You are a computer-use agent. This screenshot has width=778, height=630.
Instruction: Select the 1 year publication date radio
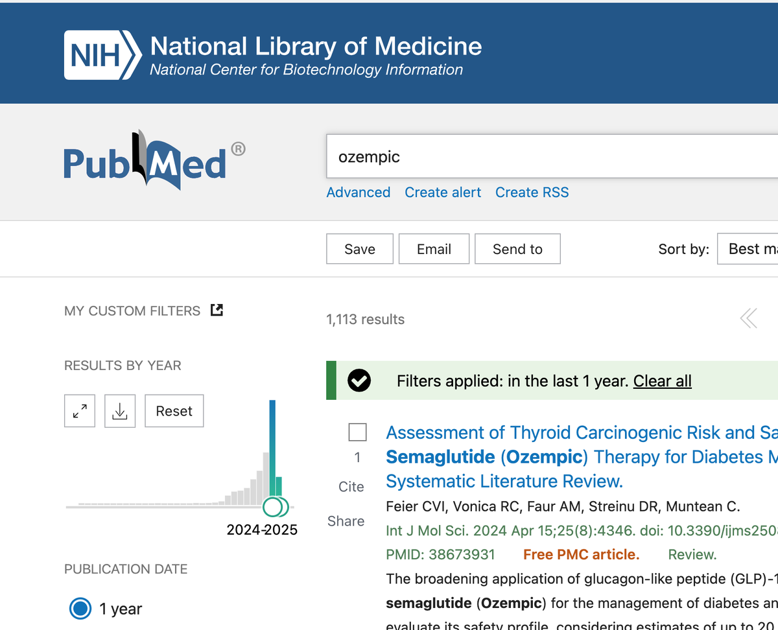pyautogui.click(x=80, y=609)
